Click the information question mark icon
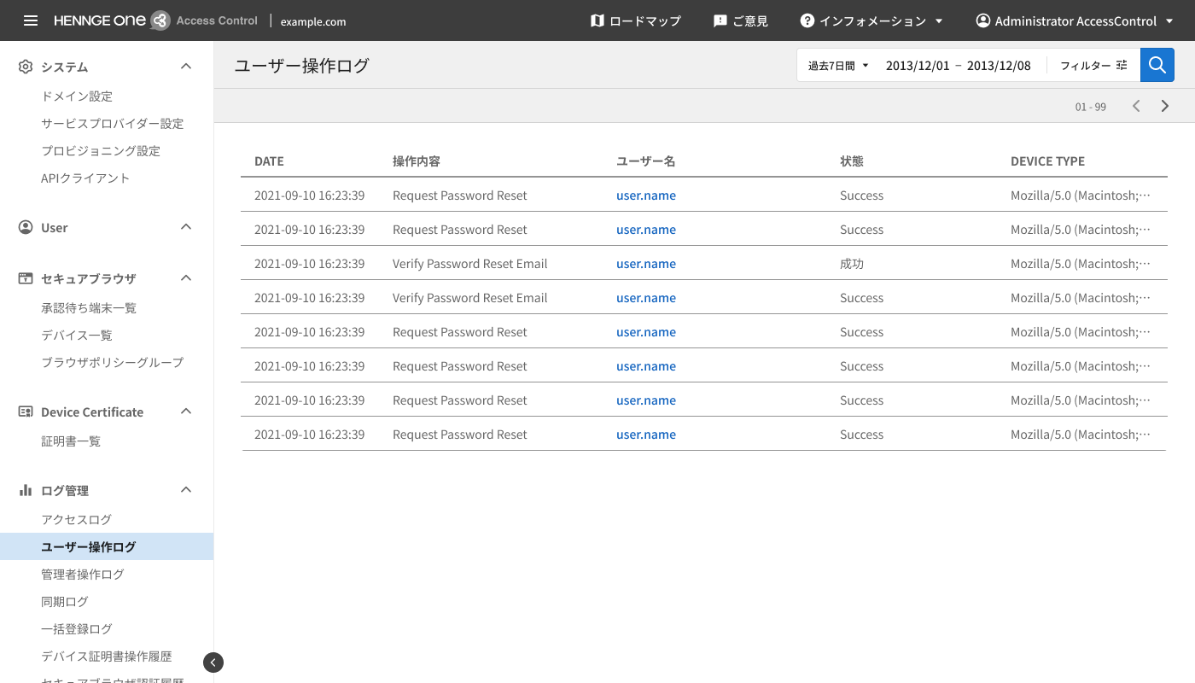 click(x=807, y=20)
